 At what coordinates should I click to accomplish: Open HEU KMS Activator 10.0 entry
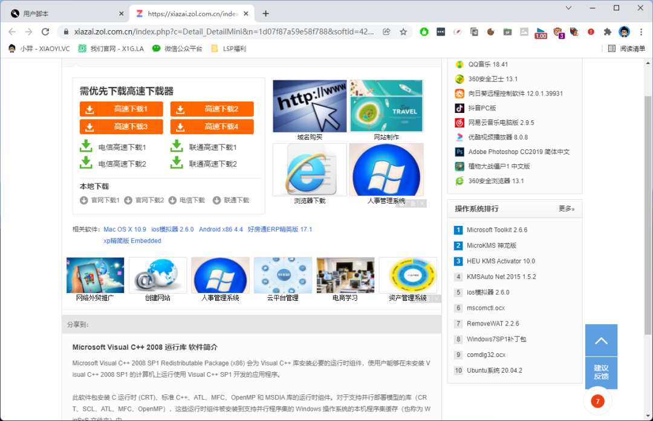[501, 261]
